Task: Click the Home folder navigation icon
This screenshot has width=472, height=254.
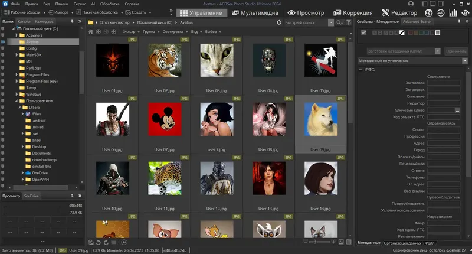Action: tap(90, 31)
